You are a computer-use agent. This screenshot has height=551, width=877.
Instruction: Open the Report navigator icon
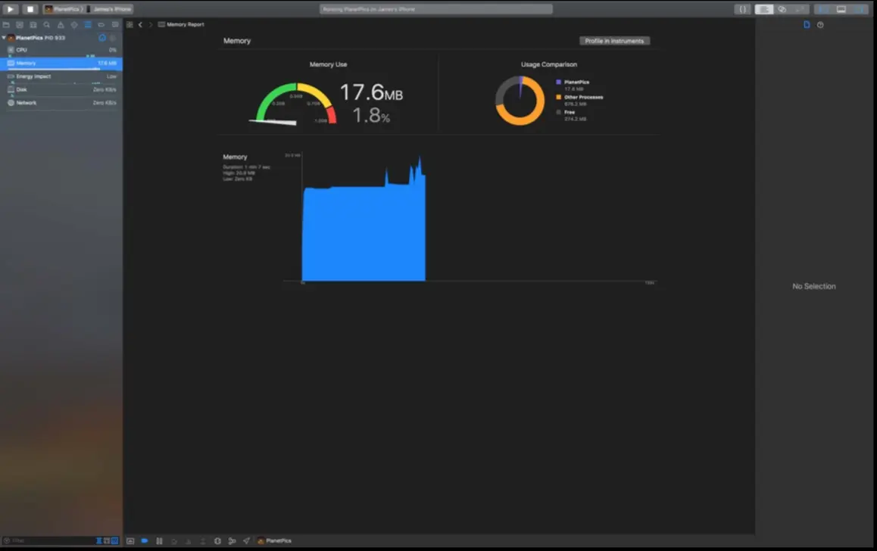point(115,24)
